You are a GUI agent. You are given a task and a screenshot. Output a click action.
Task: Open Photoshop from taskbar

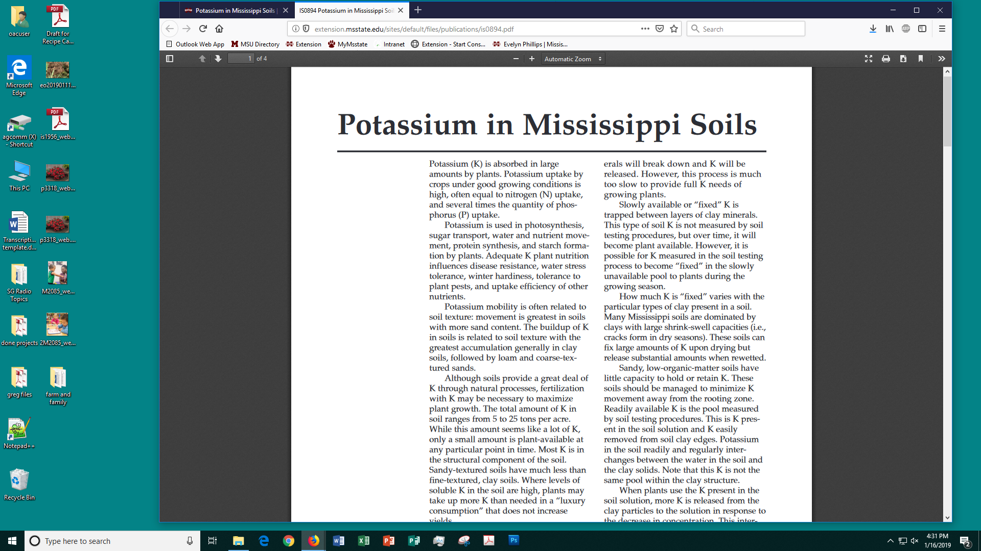[514, 541]
